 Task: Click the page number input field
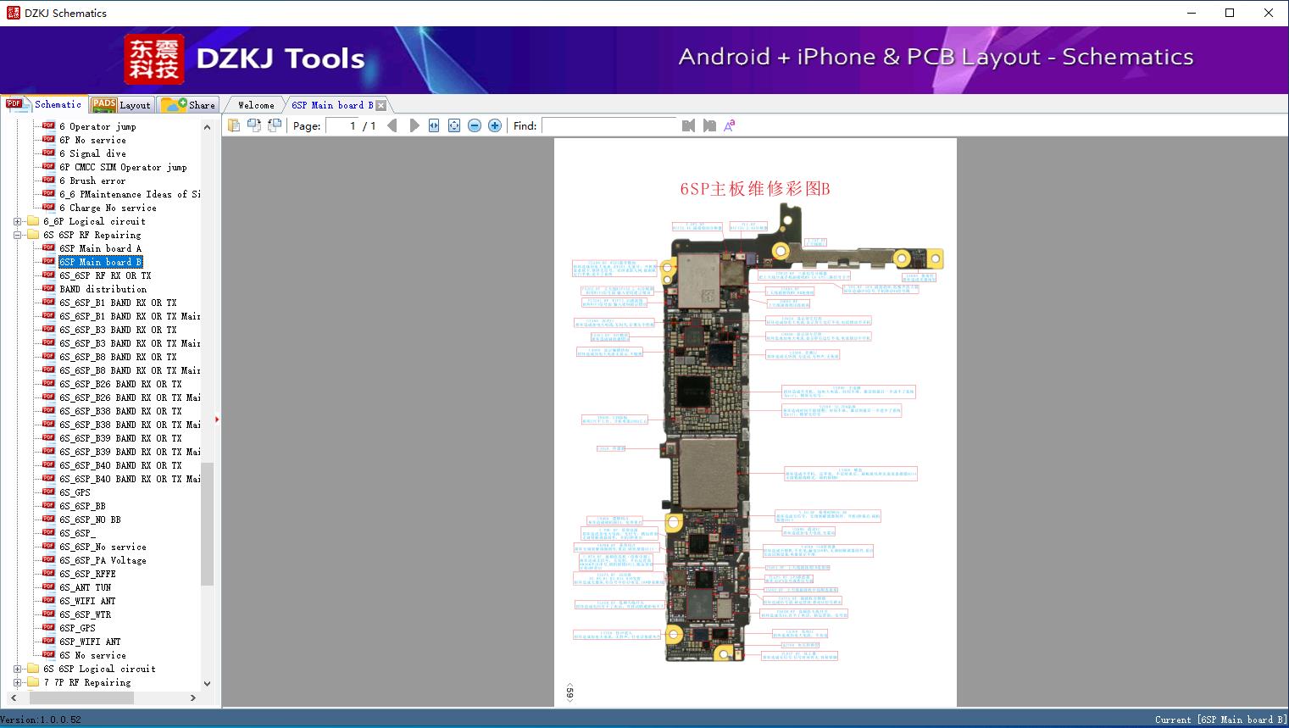pyautogui.click(x=342, y=125)
